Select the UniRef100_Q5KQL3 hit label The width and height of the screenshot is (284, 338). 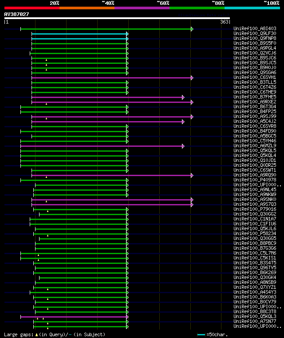[255, 316]
